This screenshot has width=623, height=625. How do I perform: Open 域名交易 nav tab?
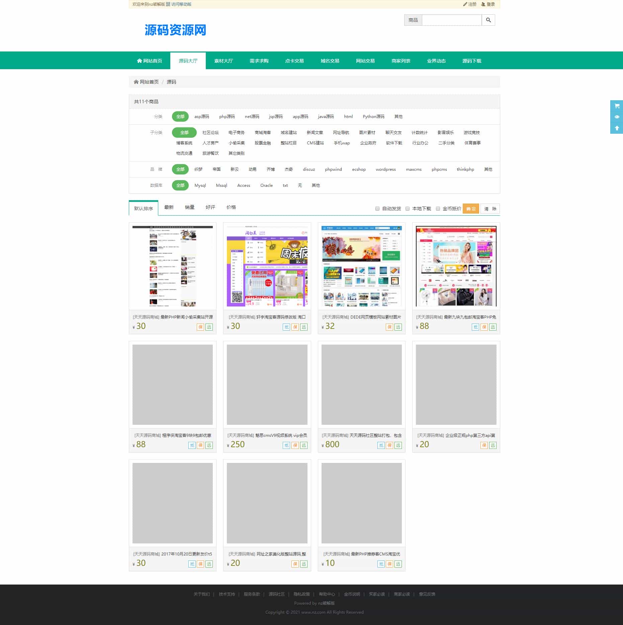tap(330, 61)
